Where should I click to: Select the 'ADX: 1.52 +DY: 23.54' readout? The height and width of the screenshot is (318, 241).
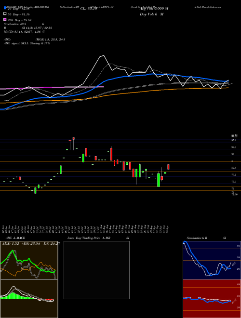[x=21, y=244]
